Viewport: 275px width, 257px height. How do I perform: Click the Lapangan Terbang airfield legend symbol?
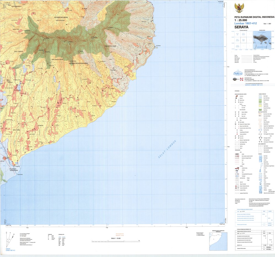point(236,190)
